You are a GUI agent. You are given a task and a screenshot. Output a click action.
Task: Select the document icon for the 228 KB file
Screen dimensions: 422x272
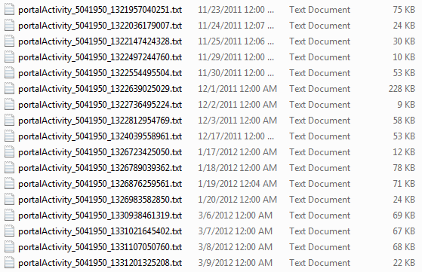(9, 89)
